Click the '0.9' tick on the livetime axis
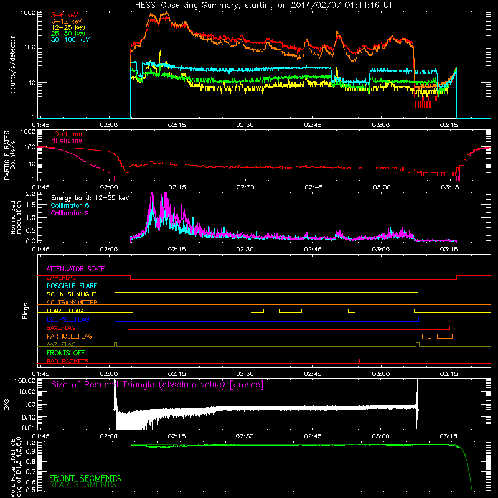Viewport: 498px width, 498px height. [31, 451]
